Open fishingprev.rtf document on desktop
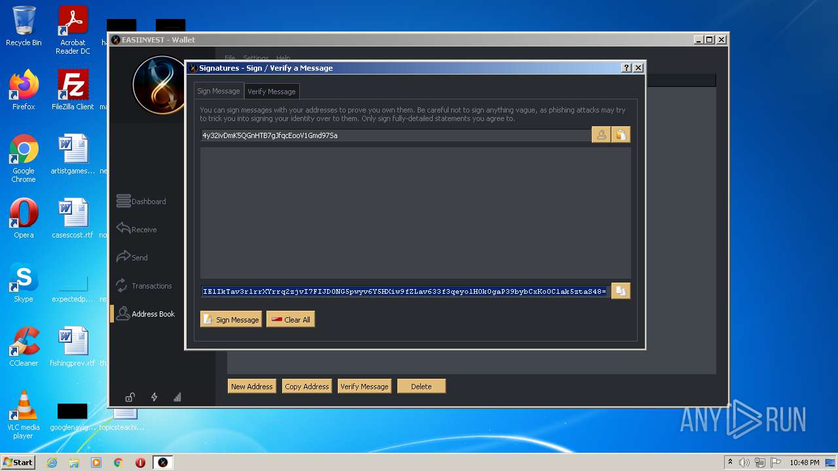This screenshot has height=471, width=838. pos(73,346)
